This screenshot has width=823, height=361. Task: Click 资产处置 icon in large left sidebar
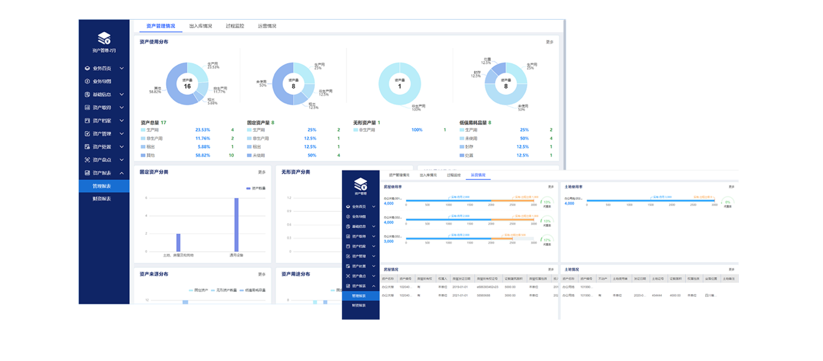point(87,147)
